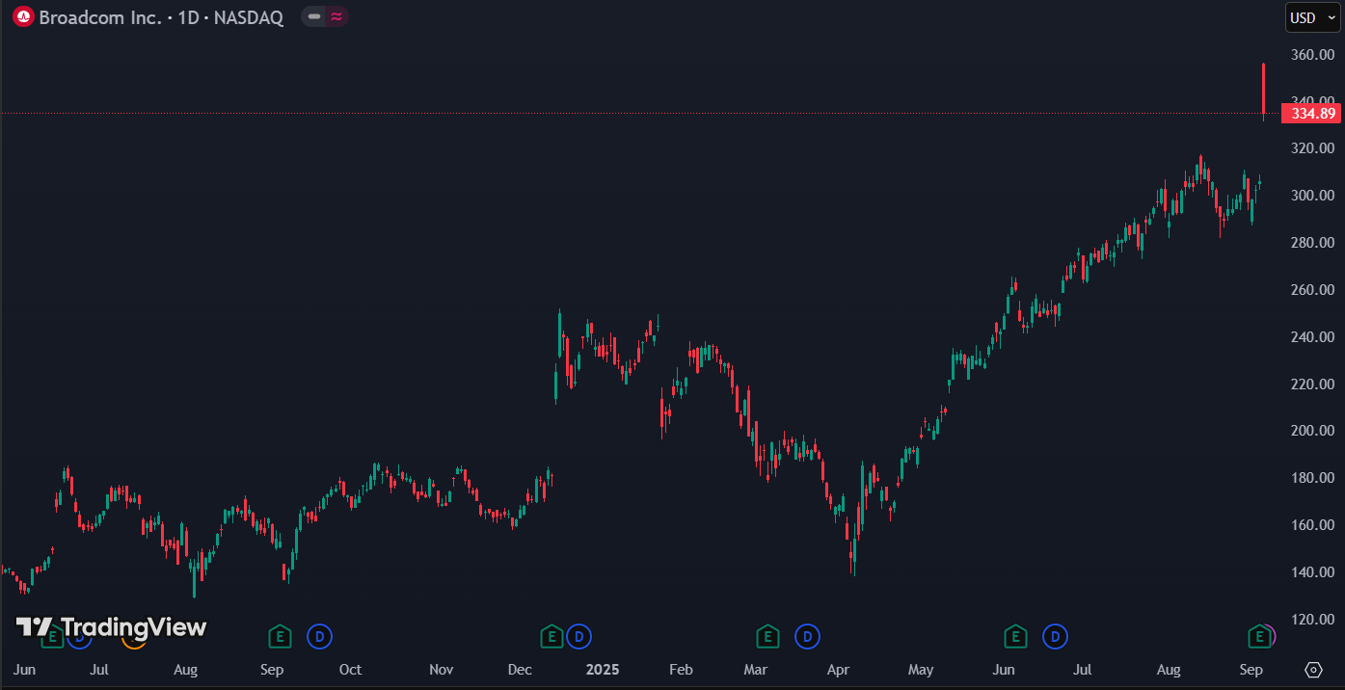This screenshot has width=1345, height=690.
Task: Click the 260.00 price axis label
Action: coord(1312,290)
